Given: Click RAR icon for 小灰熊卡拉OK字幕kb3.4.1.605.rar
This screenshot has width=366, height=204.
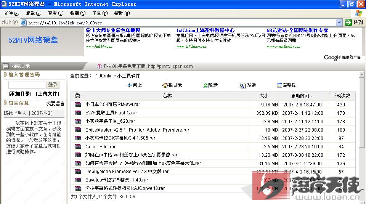Looking at the screenshot, I should [78, 138].
